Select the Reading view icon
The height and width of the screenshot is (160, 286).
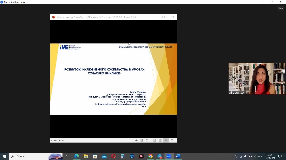166,140
